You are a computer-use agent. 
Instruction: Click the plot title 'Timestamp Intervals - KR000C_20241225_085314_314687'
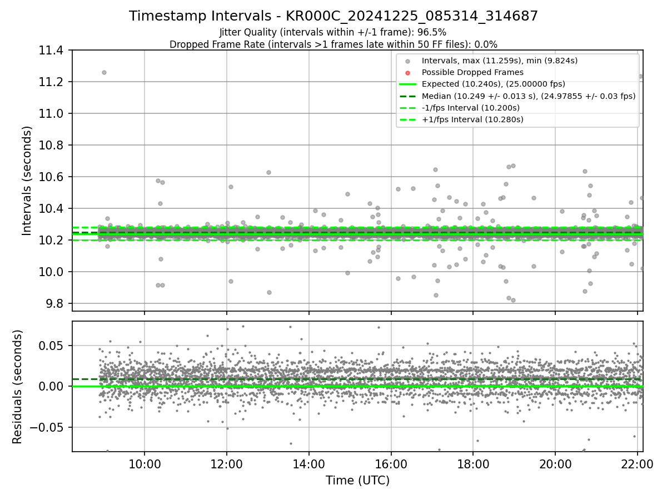(x=333, y=16)
